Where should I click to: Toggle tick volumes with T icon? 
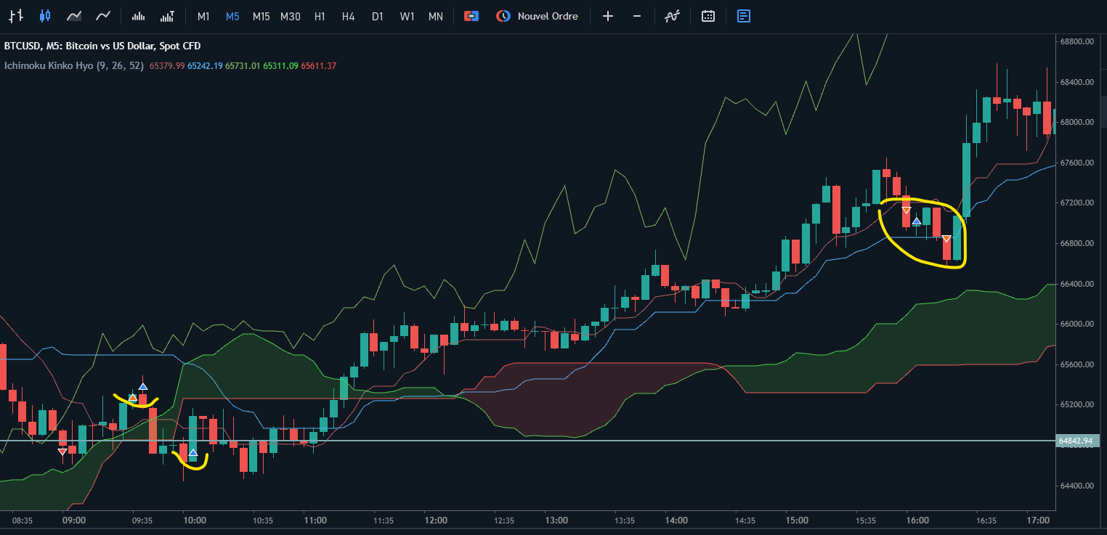coord(167,15)
